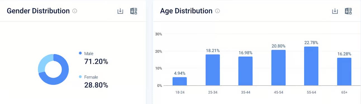Click the Age Distribution heading
361x104 pixels.
pos(186,11)
